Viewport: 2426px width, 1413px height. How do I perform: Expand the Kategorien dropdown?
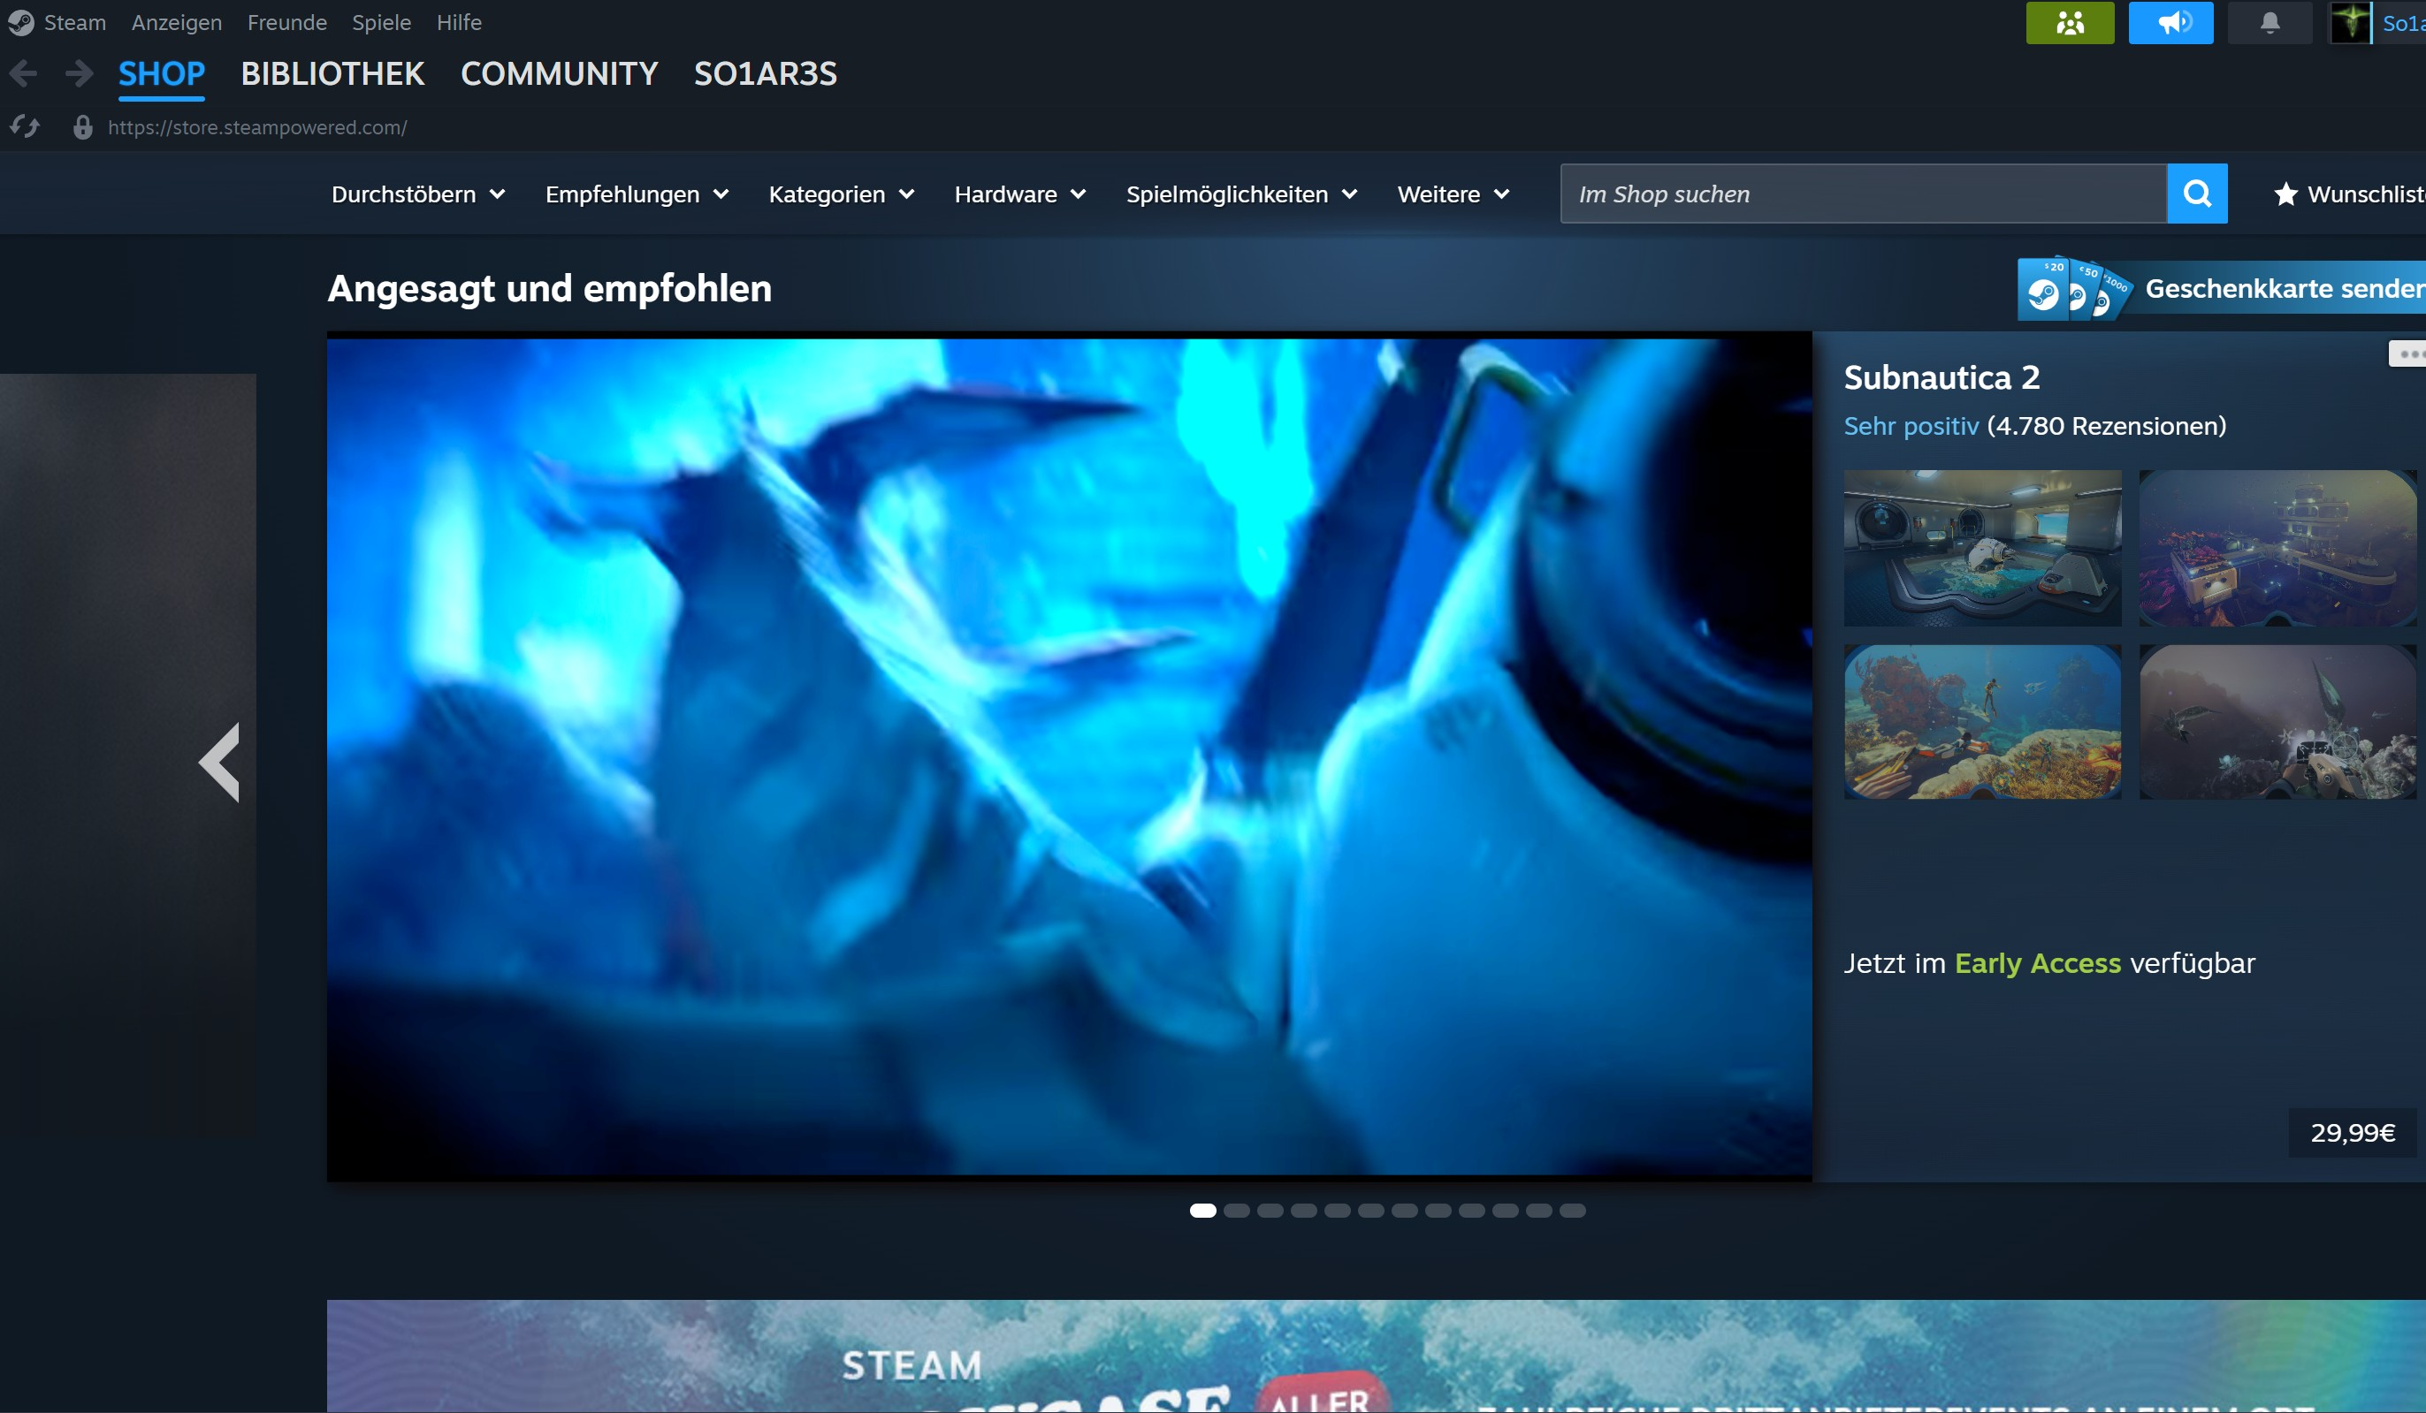click(842, 194)
